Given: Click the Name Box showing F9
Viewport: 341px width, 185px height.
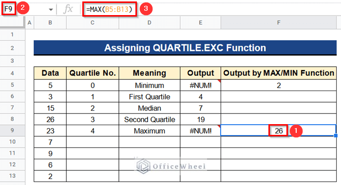Looking at the screenshot, I should point(9,9).
